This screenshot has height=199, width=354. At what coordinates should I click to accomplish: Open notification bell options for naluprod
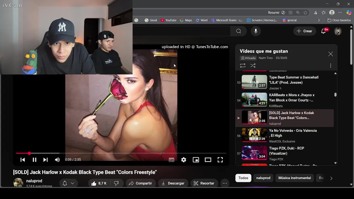[x=68, y=183]
